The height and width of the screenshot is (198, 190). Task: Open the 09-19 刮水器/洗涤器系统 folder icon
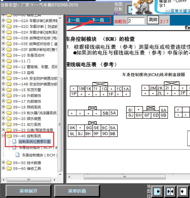tap(9, 113)
